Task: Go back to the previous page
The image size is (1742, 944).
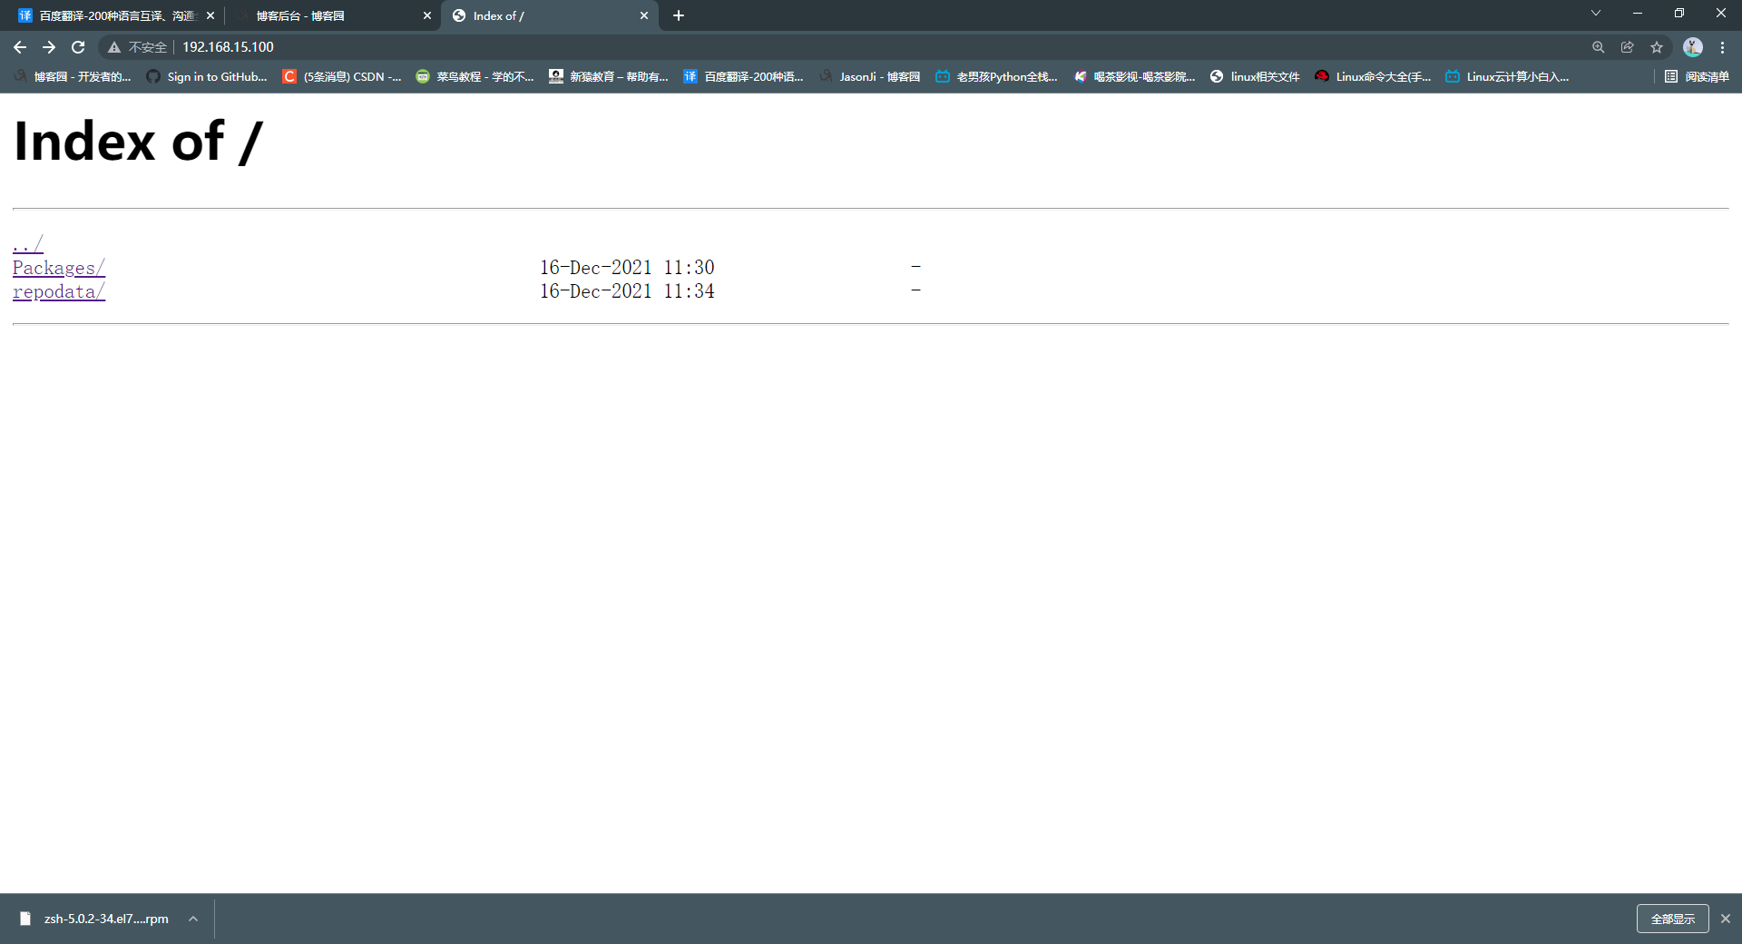Action: click(20, 47)
